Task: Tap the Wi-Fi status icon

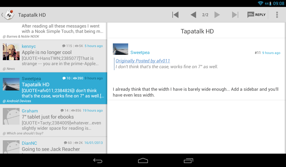Action: [261, 3]
